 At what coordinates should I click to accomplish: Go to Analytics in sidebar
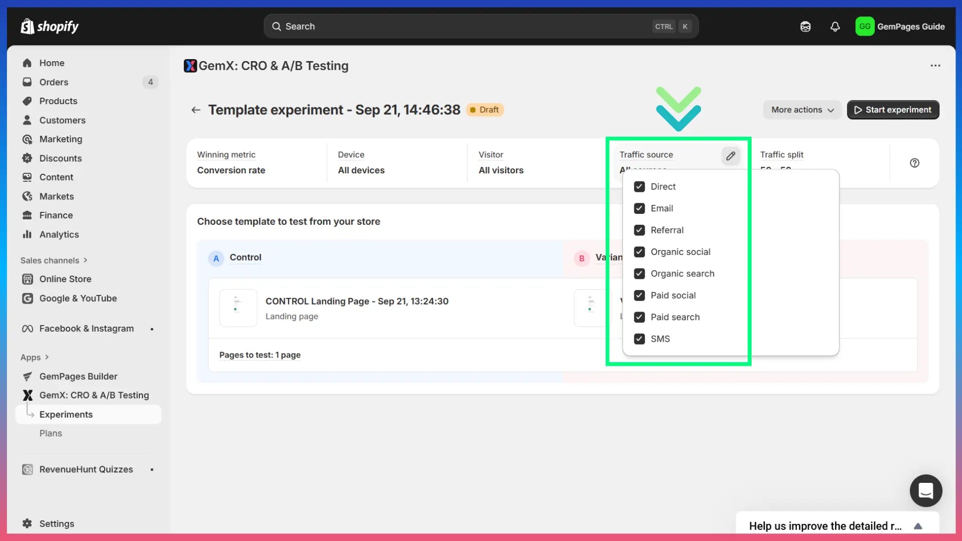(x=59, y=234)
